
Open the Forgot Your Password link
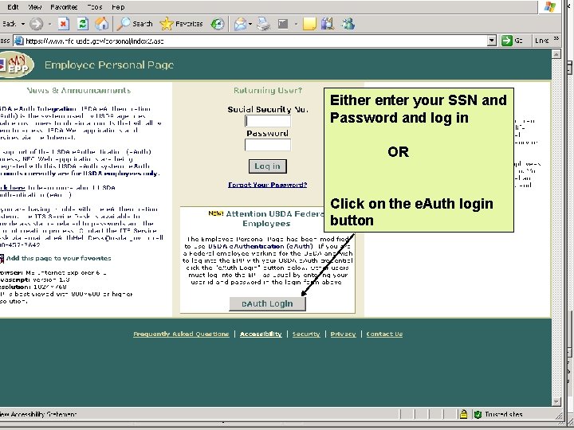coord(267,185)
